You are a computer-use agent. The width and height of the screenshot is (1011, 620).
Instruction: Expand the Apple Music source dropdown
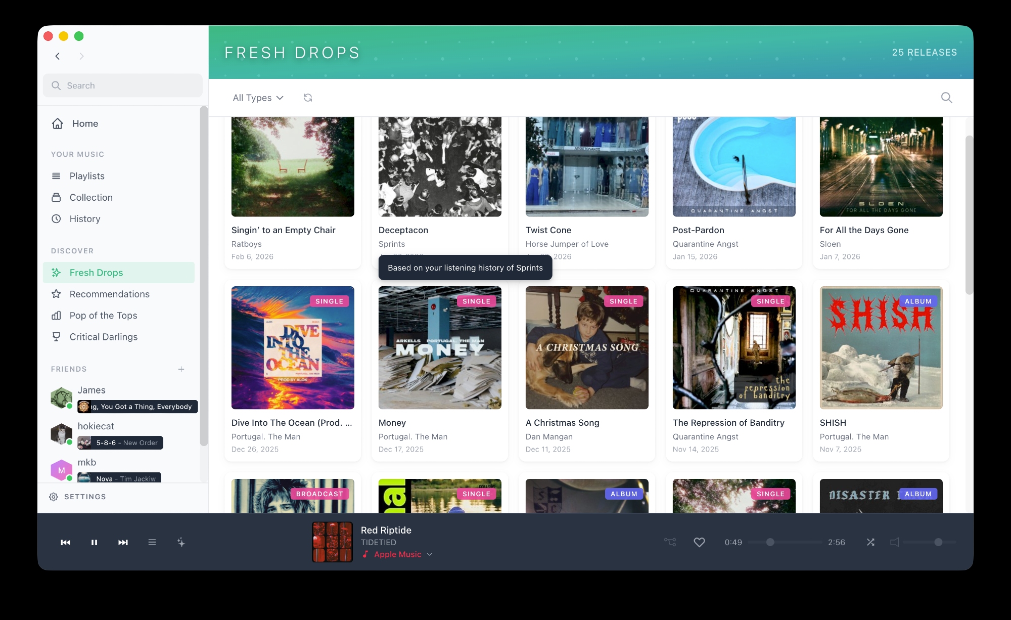(x=430, y=554)
